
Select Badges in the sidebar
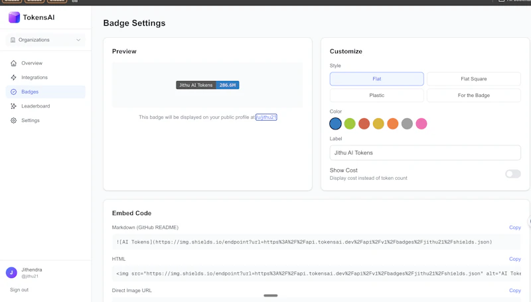(46, 92)
